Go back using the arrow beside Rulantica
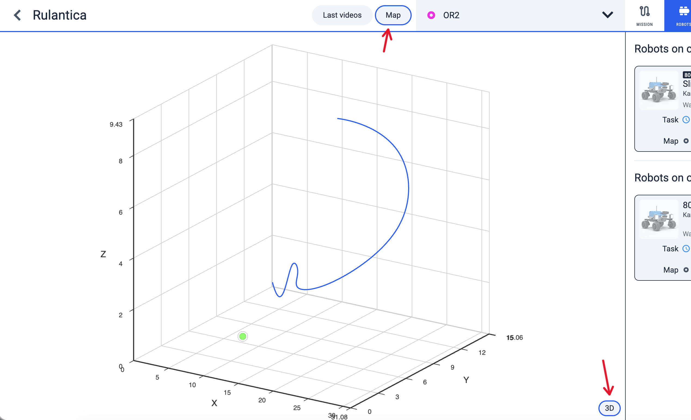The width and height of the screenshot is (691, 420). [x=17, y=15]
